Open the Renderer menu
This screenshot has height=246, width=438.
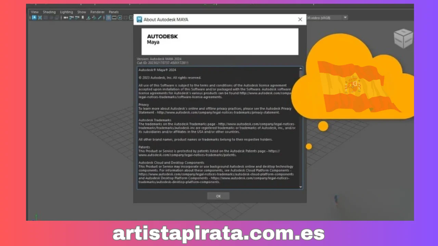point(97,12)
